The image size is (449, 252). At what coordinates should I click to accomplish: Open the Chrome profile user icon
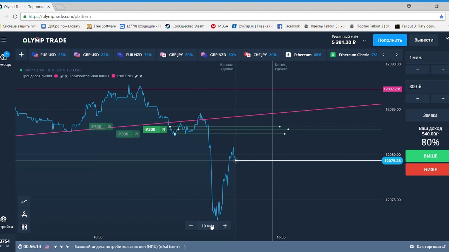coord(409,6)
